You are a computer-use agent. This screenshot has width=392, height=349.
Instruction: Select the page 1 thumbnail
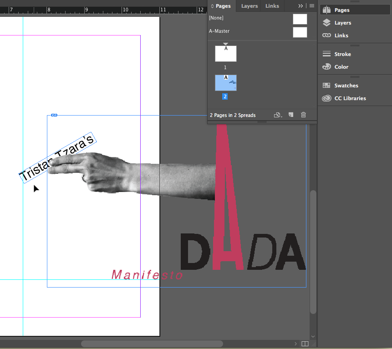coord(226,54)
